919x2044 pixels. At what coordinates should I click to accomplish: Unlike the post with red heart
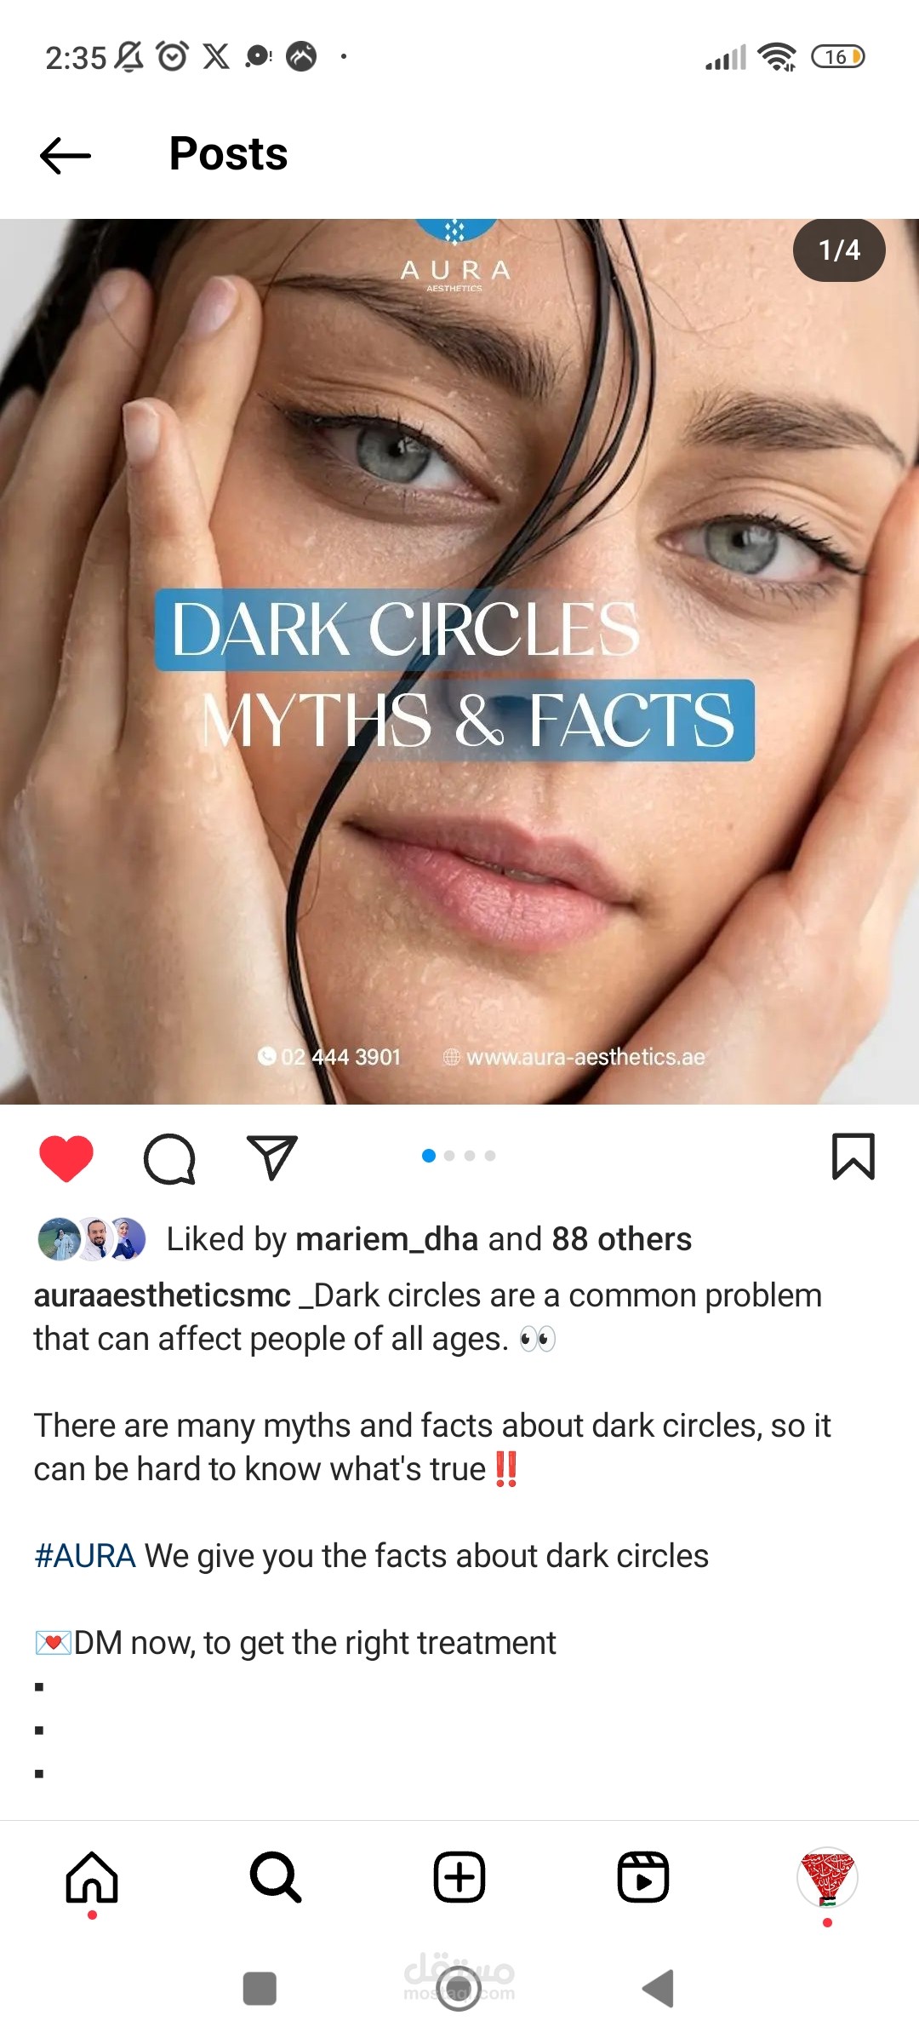66,1158
